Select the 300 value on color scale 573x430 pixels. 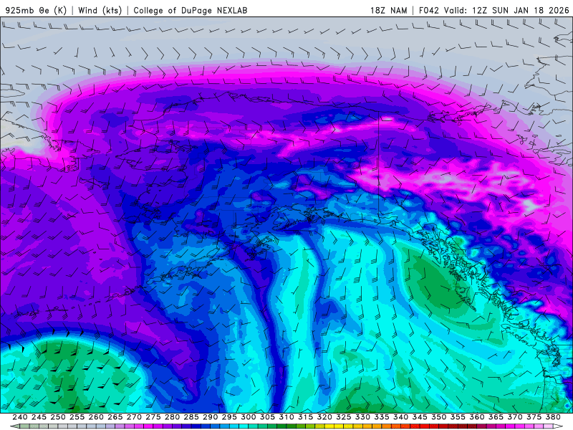pos(248,417)
